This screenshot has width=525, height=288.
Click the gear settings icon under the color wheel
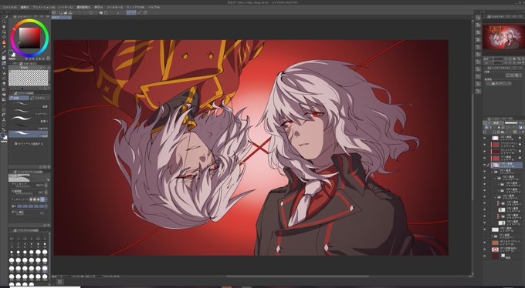click(x=48, y=58)
